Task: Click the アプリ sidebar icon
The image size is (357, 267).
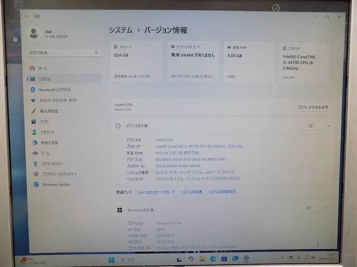Action: [x=33, y=121]
